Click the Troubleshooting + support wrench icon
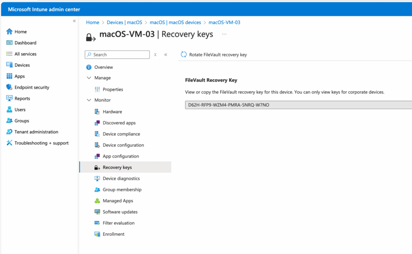This screenshot has width=412, height=254. [x=9, y=143]
